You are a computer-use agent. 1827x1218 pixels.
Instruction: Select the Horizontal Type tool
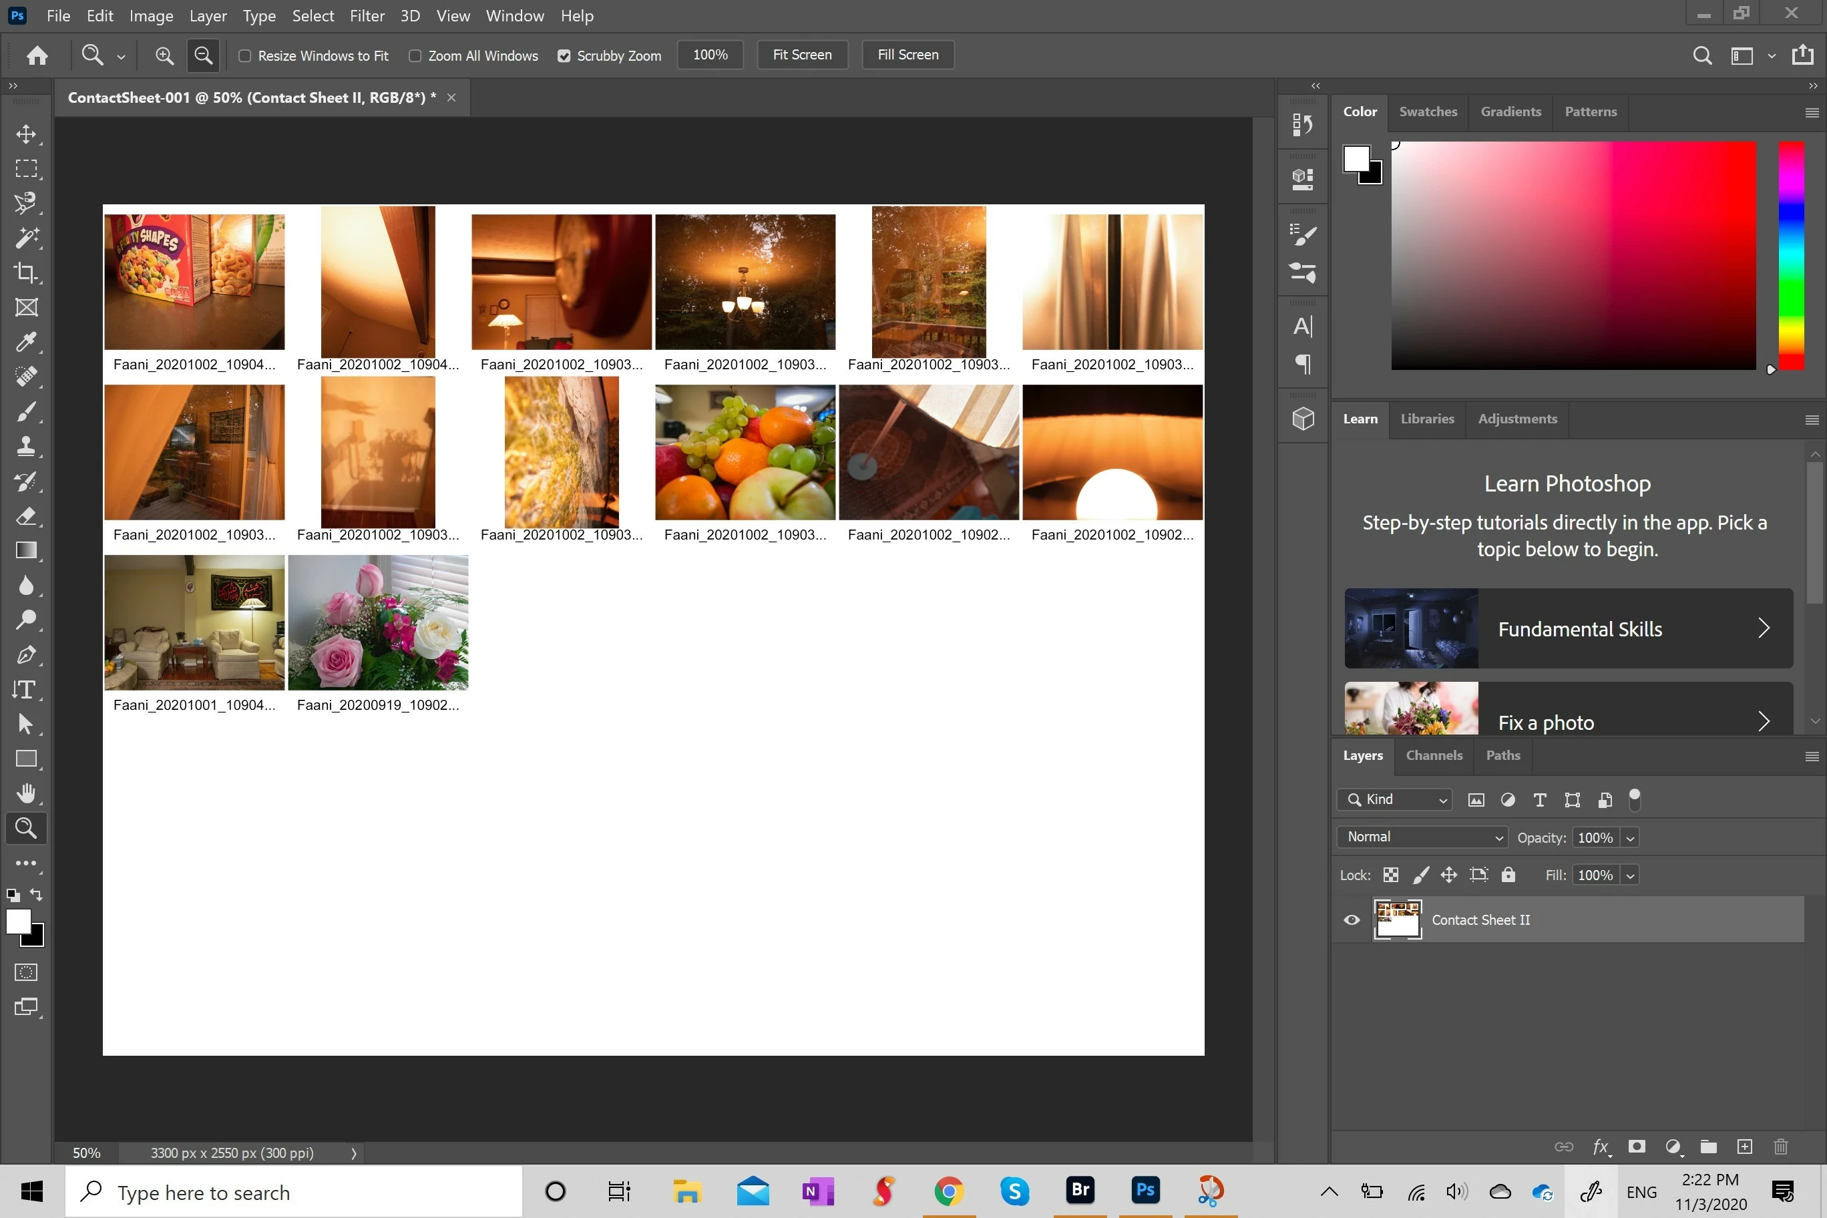click(25, 690)
